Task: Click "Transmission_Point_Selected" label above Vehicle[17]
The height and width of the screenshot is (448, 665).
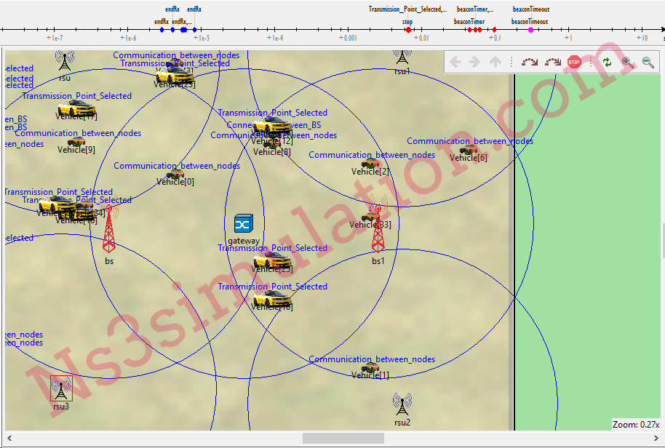Action: click(77, 96)
